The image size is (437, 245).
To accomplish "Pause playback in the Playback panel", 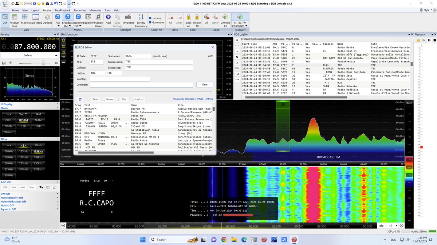I will [429, 40].
